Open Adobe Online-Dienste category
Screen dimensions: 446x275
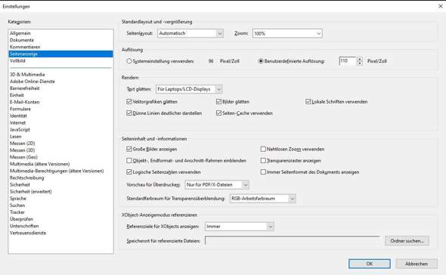33,82
